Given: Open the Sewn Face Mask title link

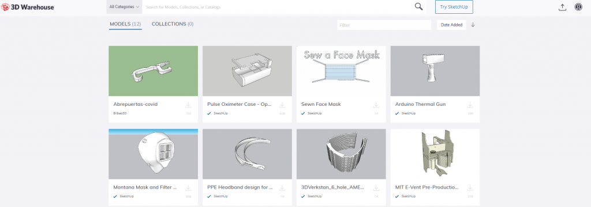Looking at the screenshot, I should point(321,105).
